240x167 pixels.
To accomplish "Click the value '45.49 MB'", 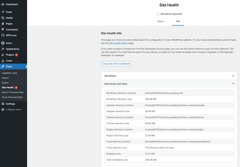I will [150, 111].
